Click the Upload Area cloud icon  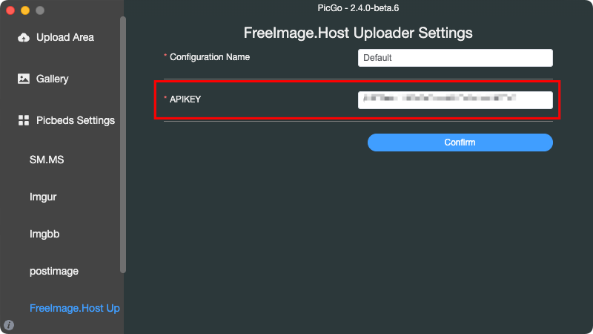tap(24, 38)
